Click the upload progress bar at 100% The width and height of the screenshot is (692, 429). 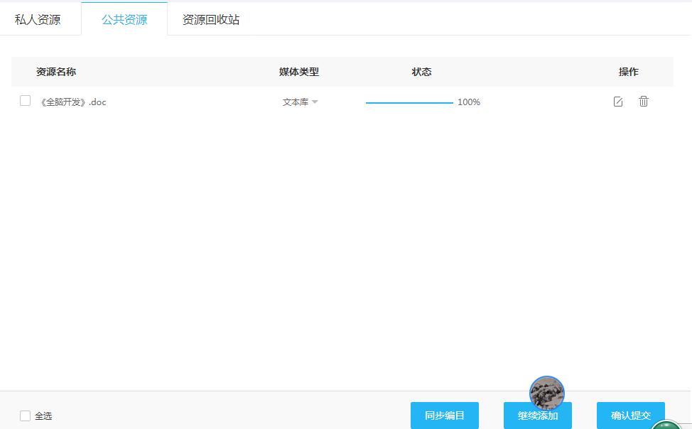pyautogui.click(x=409, y=102)
